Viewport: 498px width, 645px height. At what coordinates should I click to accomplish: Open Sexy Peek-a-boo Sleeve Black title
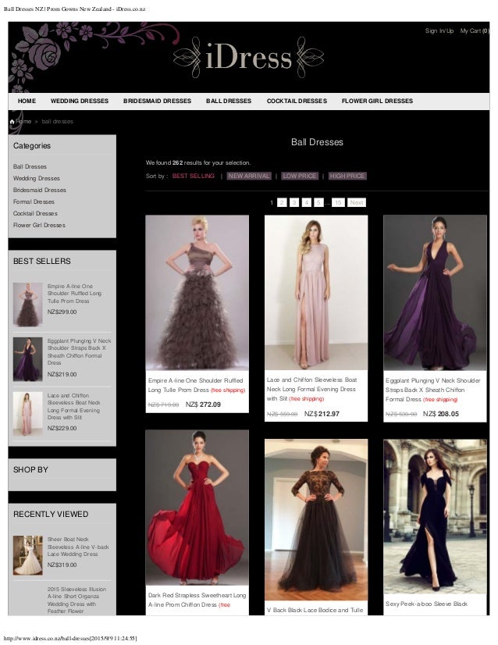(426, 604)
